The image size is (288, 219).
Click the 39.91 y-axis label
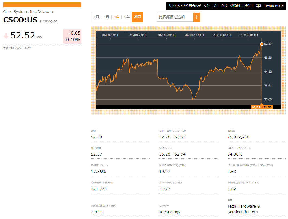tap(268, 85)
